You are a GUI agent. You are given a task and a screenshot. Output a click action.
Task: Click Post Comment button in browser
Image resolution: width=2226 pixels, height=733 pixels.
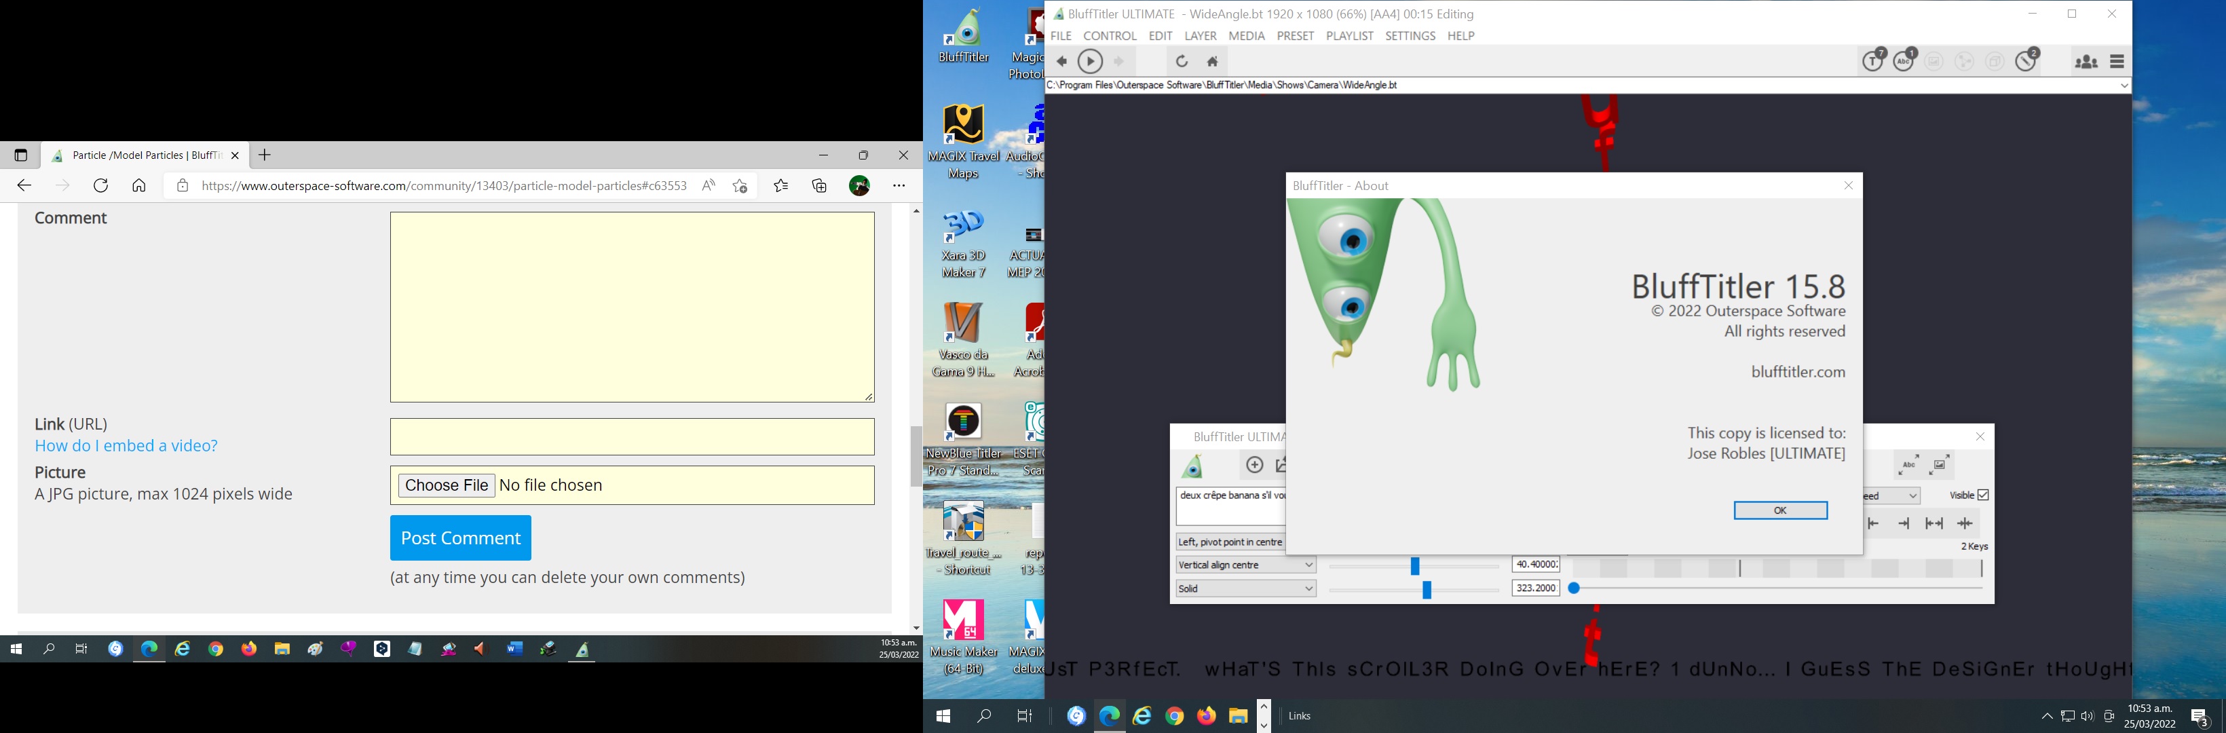[461, 538]
